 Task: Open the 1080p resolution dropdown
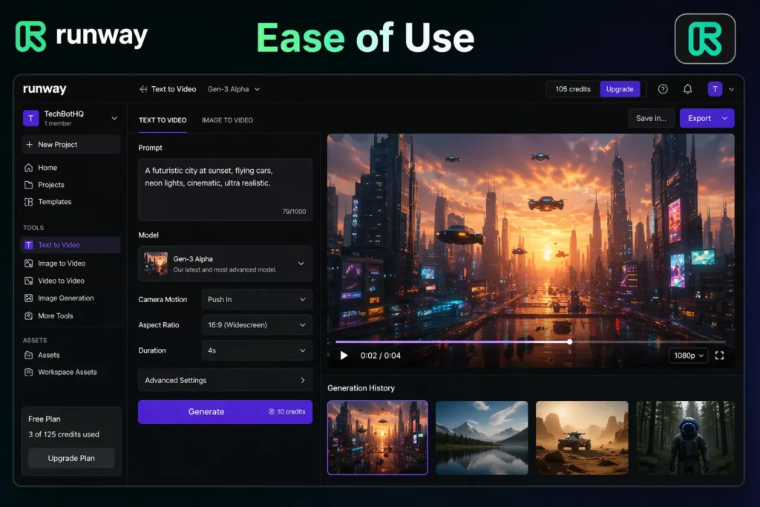(x=688, y=356)
